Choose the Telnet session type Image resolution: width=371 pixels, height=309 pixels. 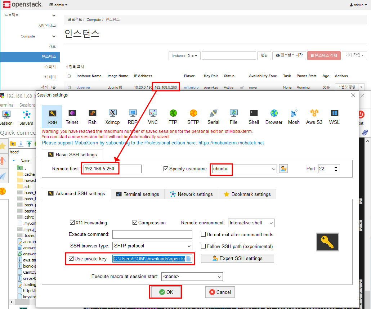[x=72, y=117]
